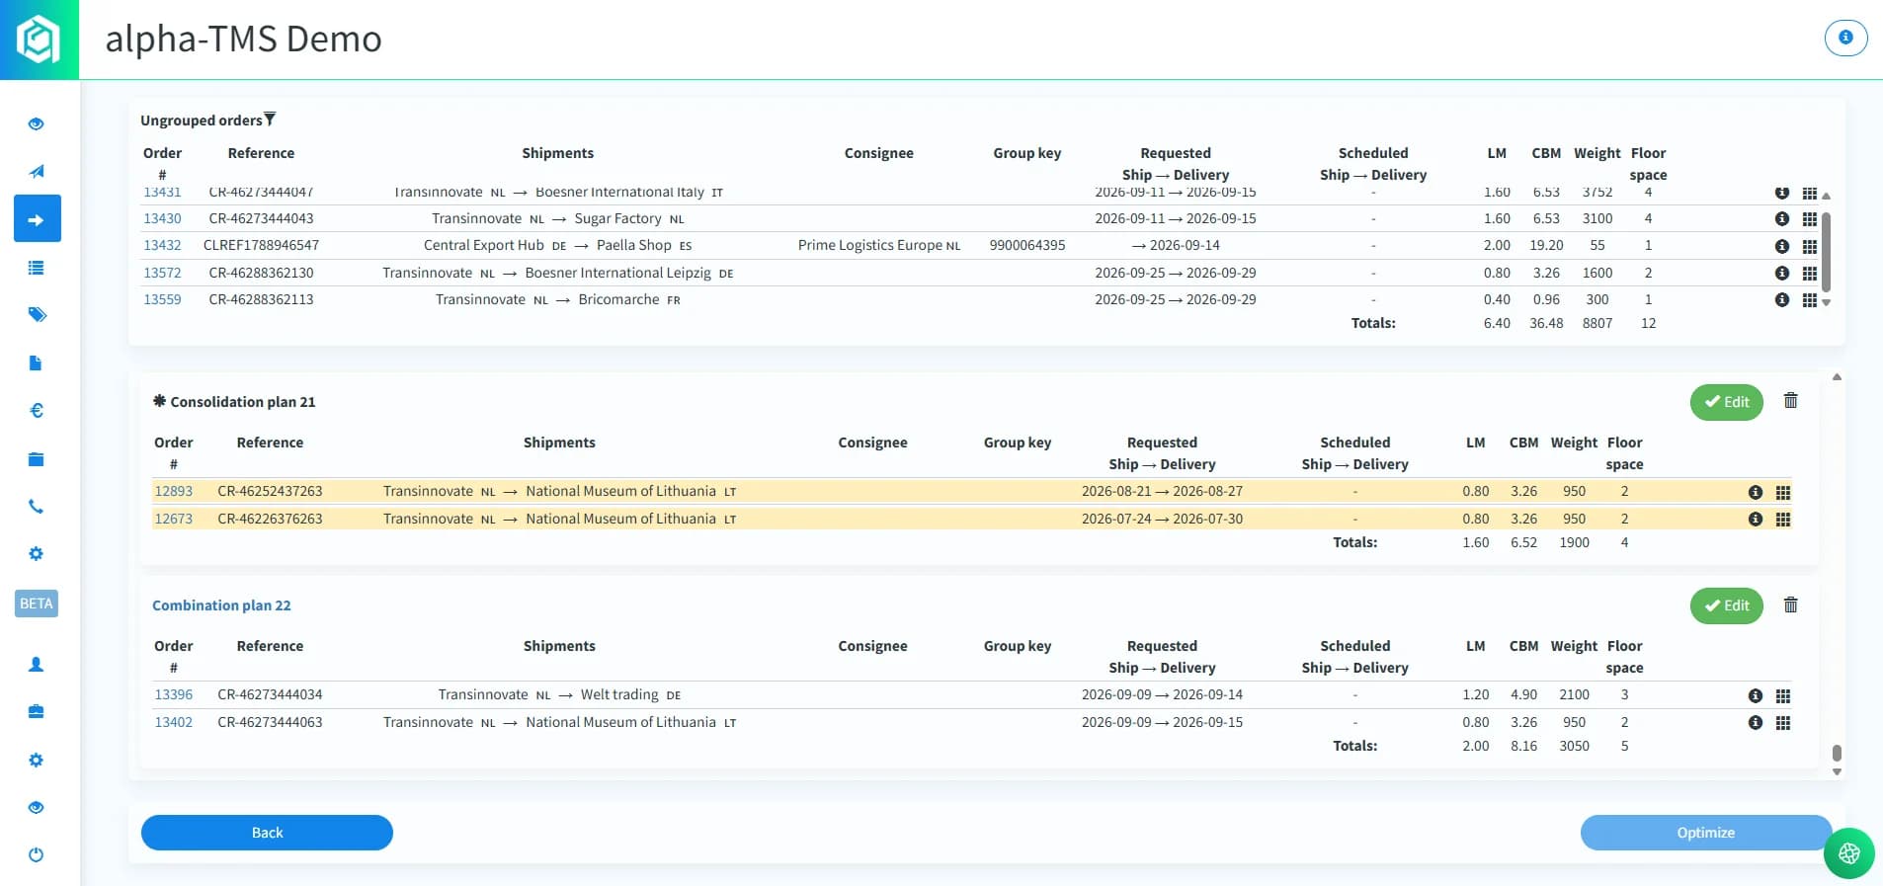Open the phone icon in the sidebar
Viewport: 1883px width, 886px height.
tap(37, 507)
